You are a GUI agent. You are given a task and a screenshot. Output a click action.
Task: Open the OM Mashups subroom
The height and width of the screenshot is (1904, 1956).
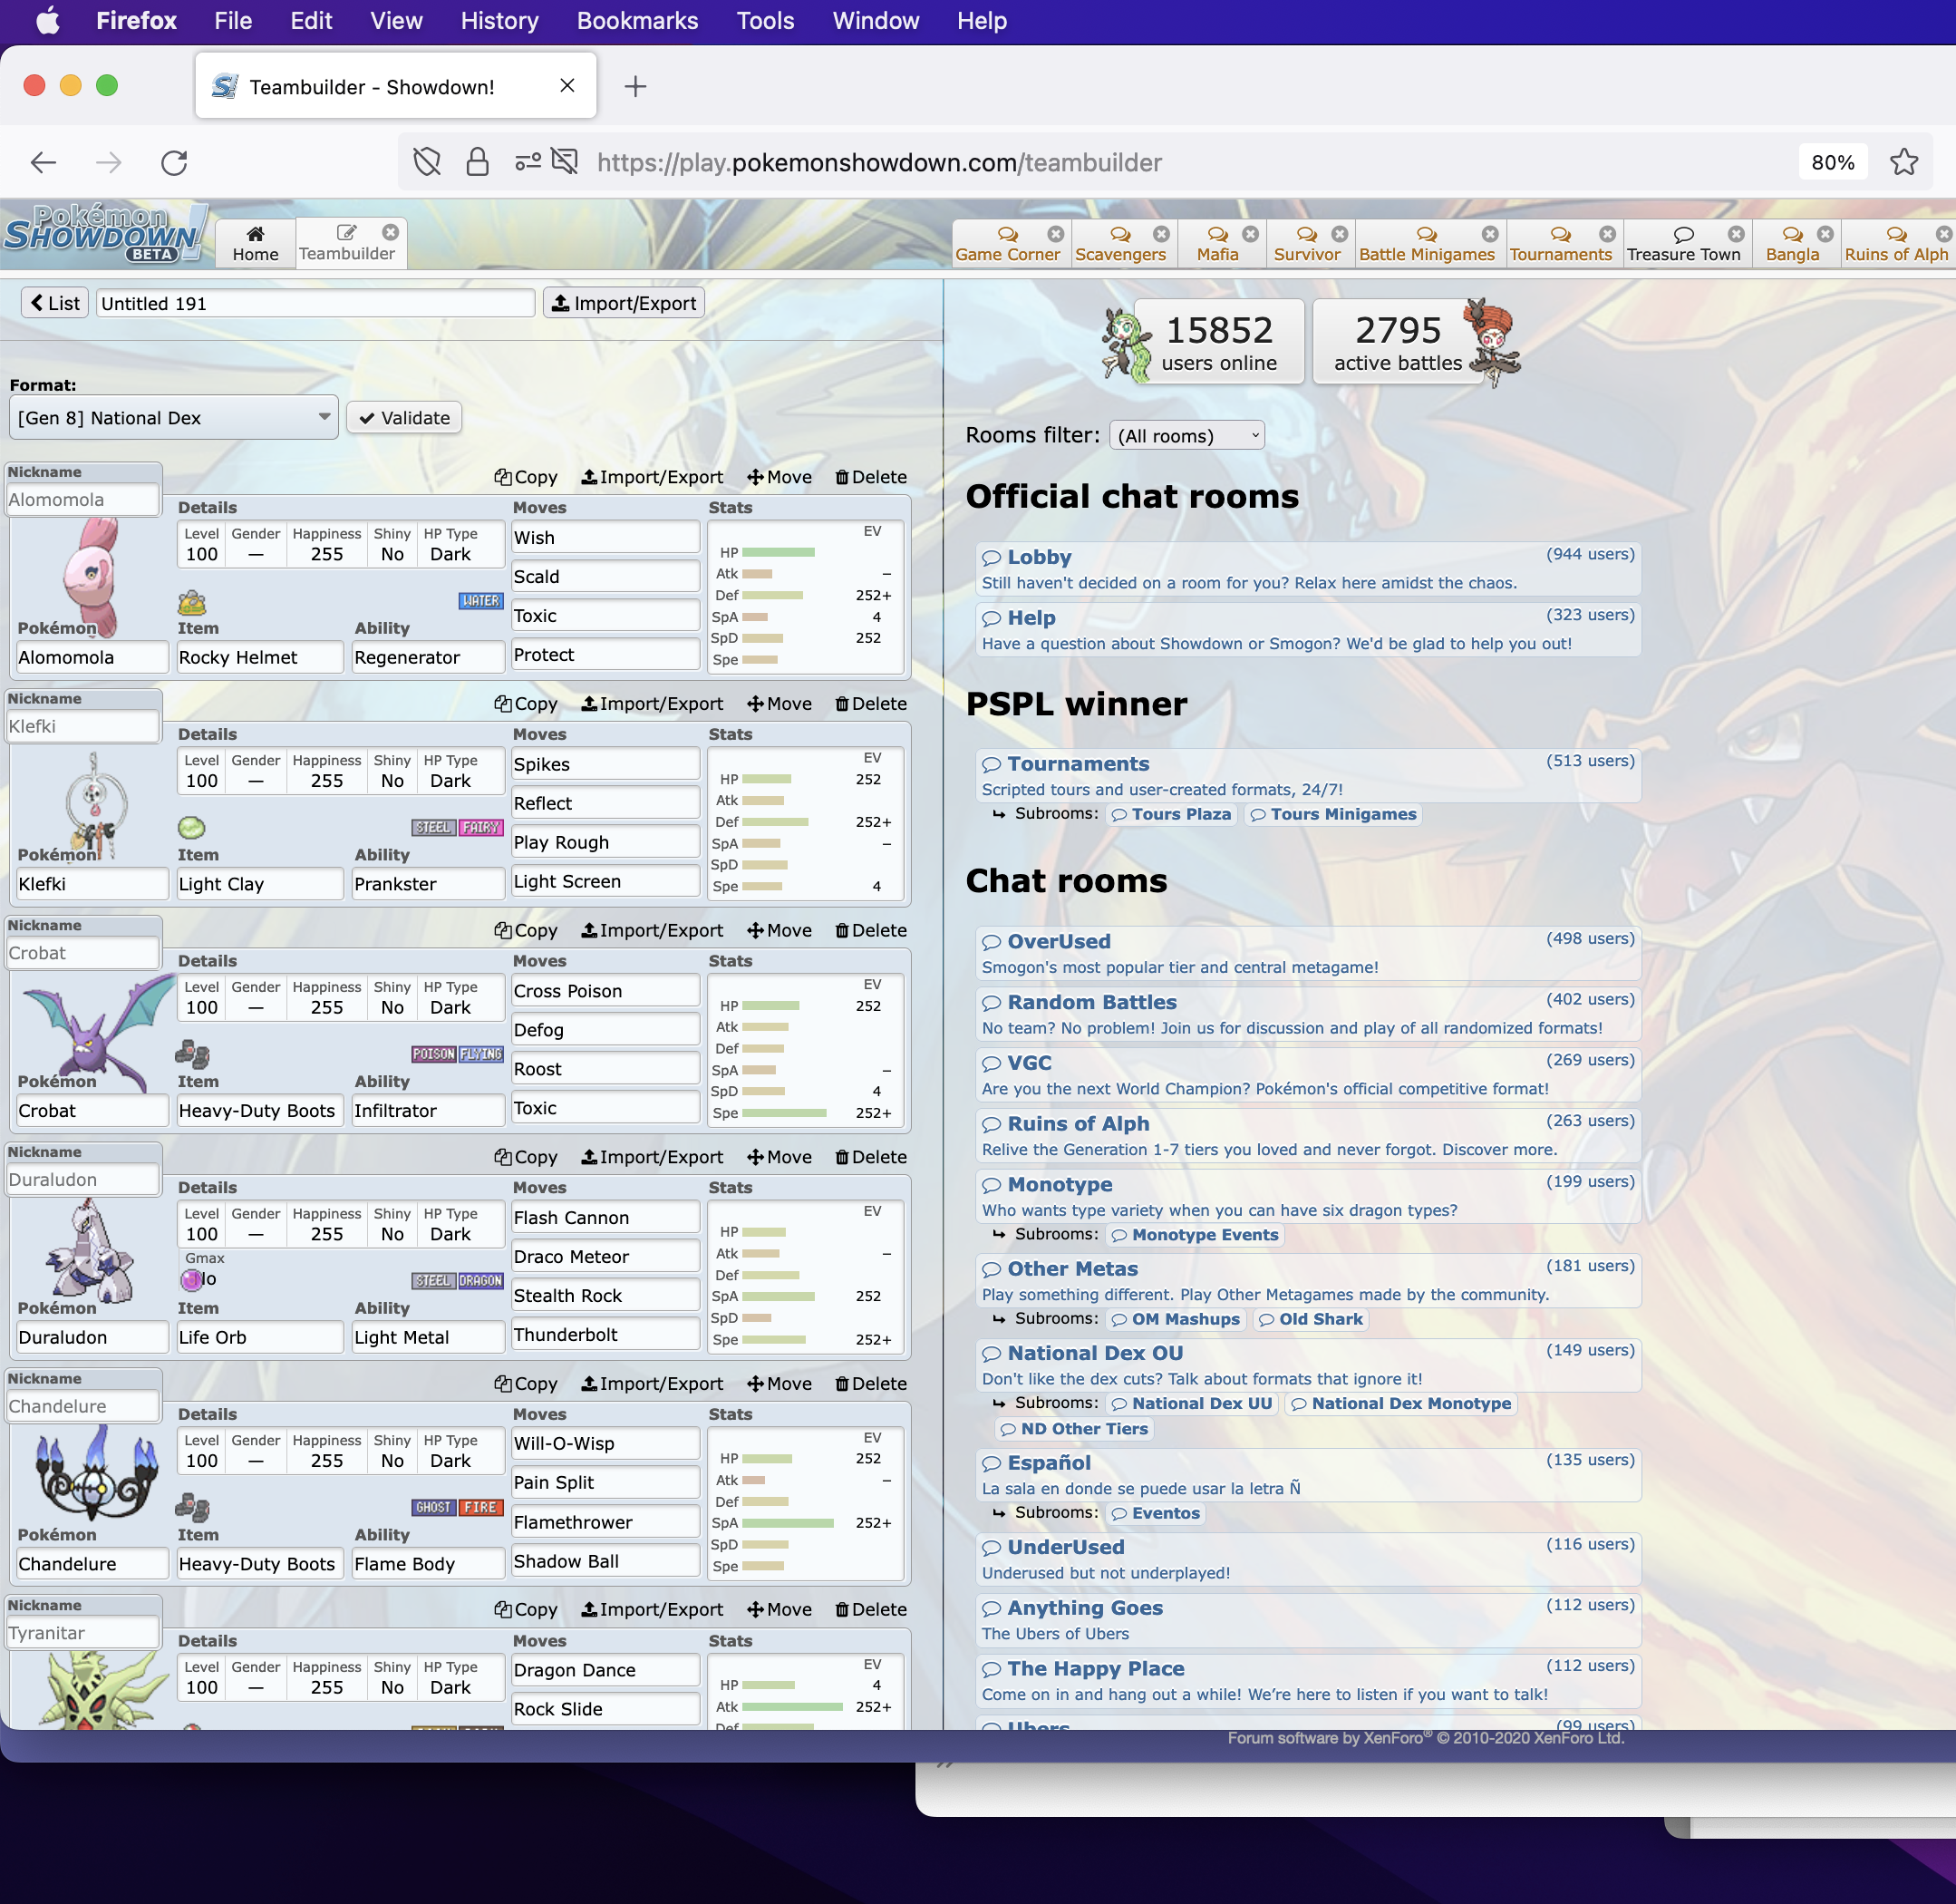(x=1176, y=1319)
